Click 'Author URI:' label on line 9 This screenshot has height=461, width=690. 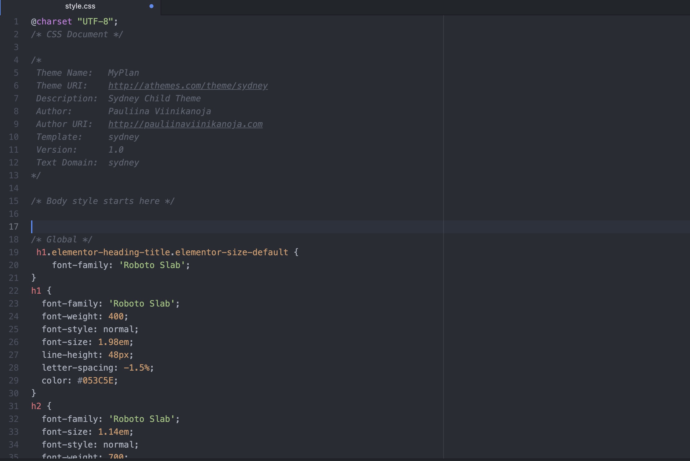coord(64,124)
